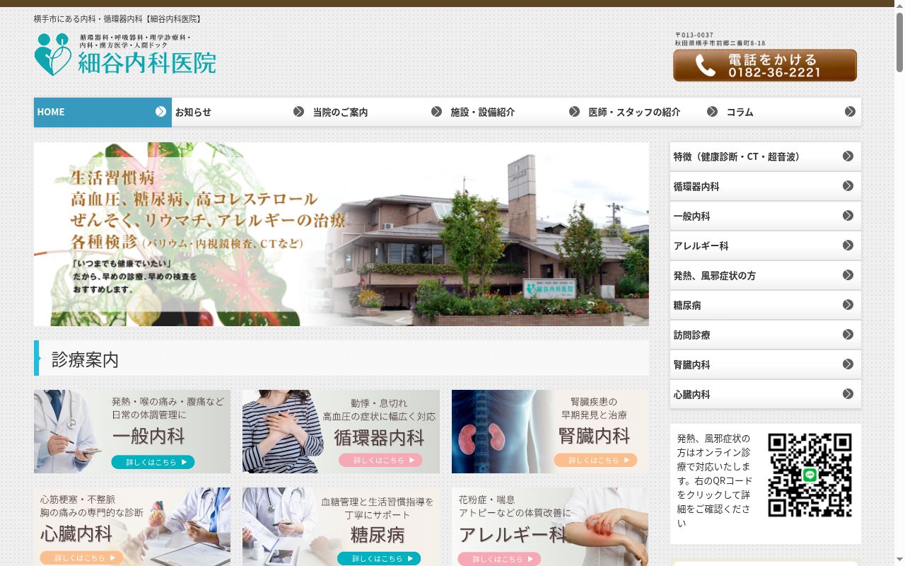Click the address text 秋田県横手市前郷二番町8-18
The image size is (905, 566).
point(720,43)
